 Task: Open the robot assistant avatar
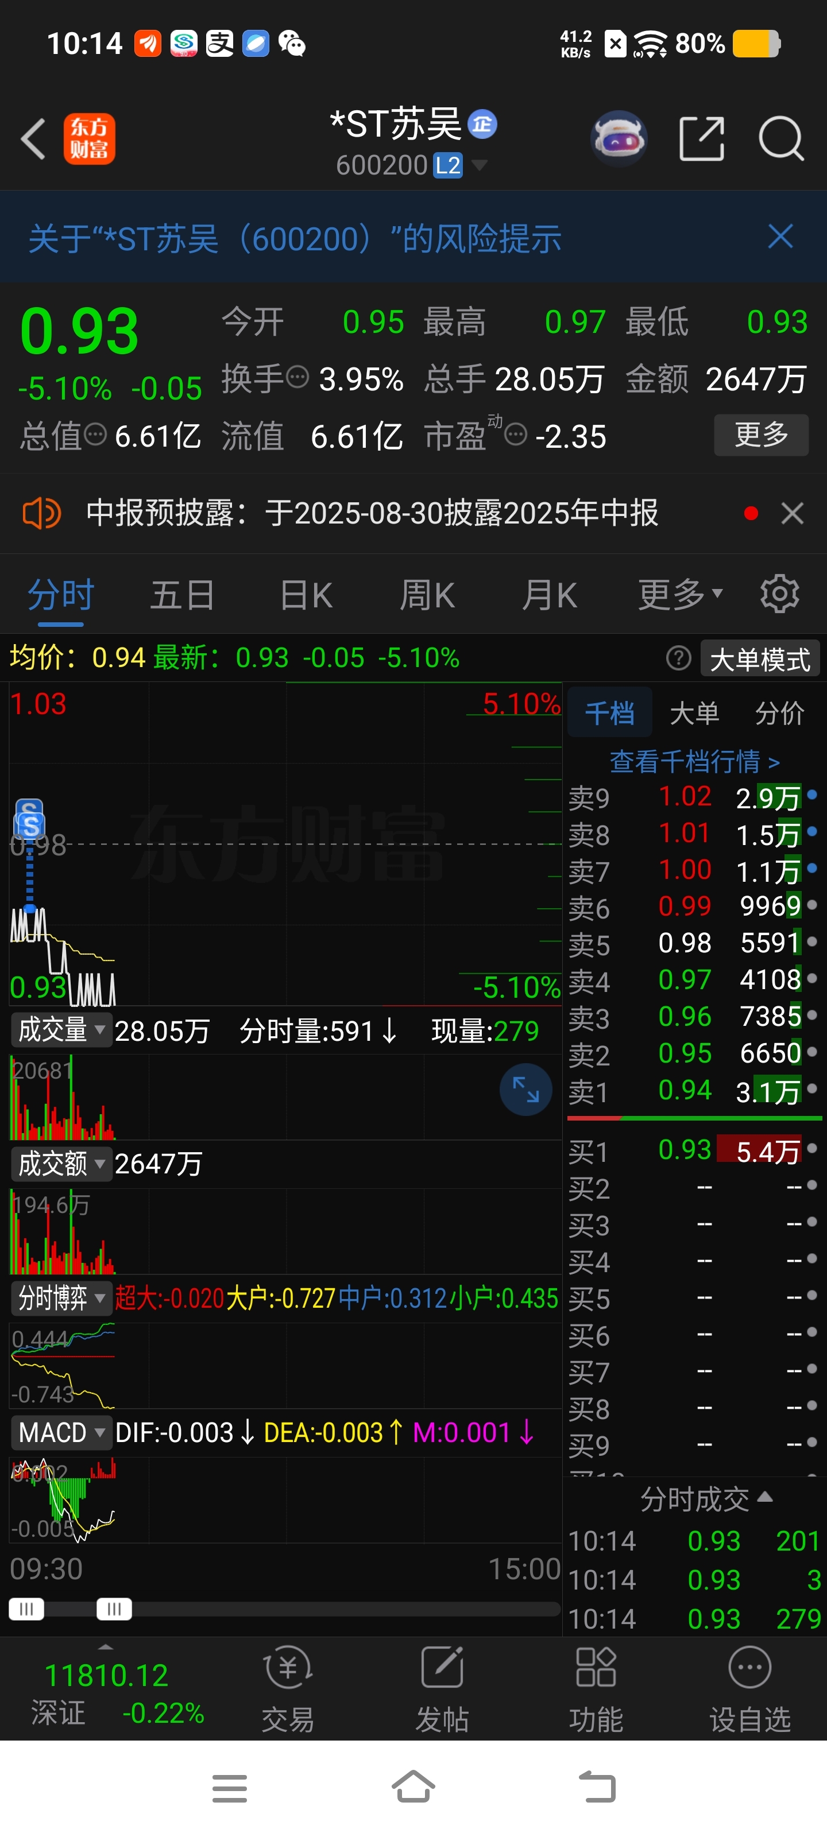[619, 138]
